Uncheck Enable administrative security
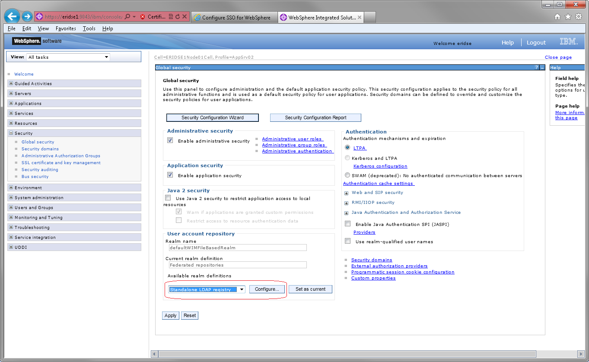 pyautogui.click(x=170, y=140)
